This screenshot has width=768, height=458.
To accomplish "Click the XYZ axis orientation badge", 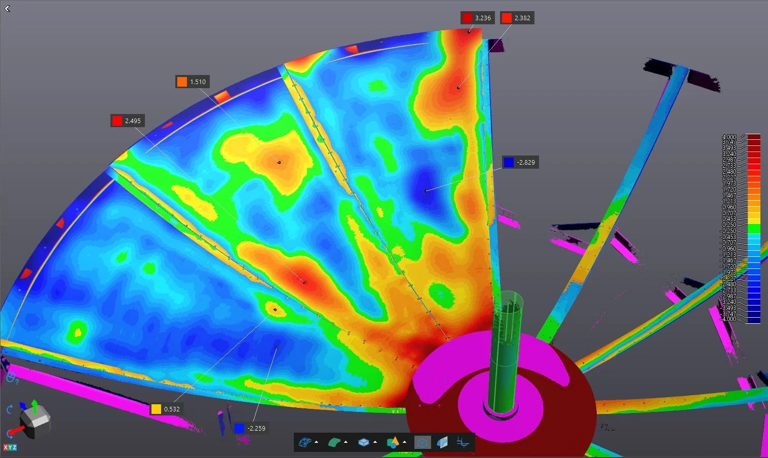I will tap(10, 447).
